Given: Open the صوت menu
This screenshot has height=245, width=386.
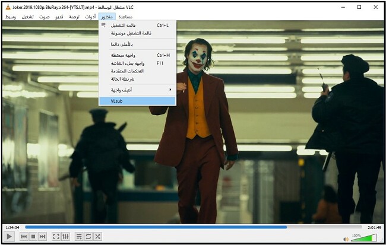Looking at the screenshot, I should (x=45, y=17).
